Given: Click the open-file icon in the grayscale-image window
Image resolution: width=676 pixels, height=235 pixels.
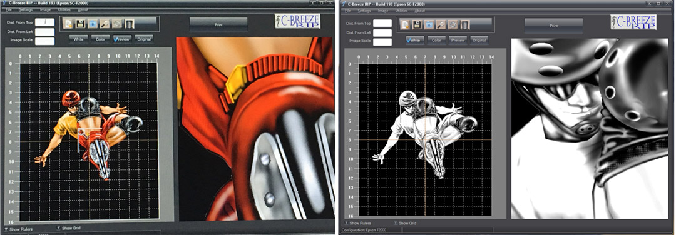Looking at the screenshot, I should pyautogui.click(x=405, y=24).
